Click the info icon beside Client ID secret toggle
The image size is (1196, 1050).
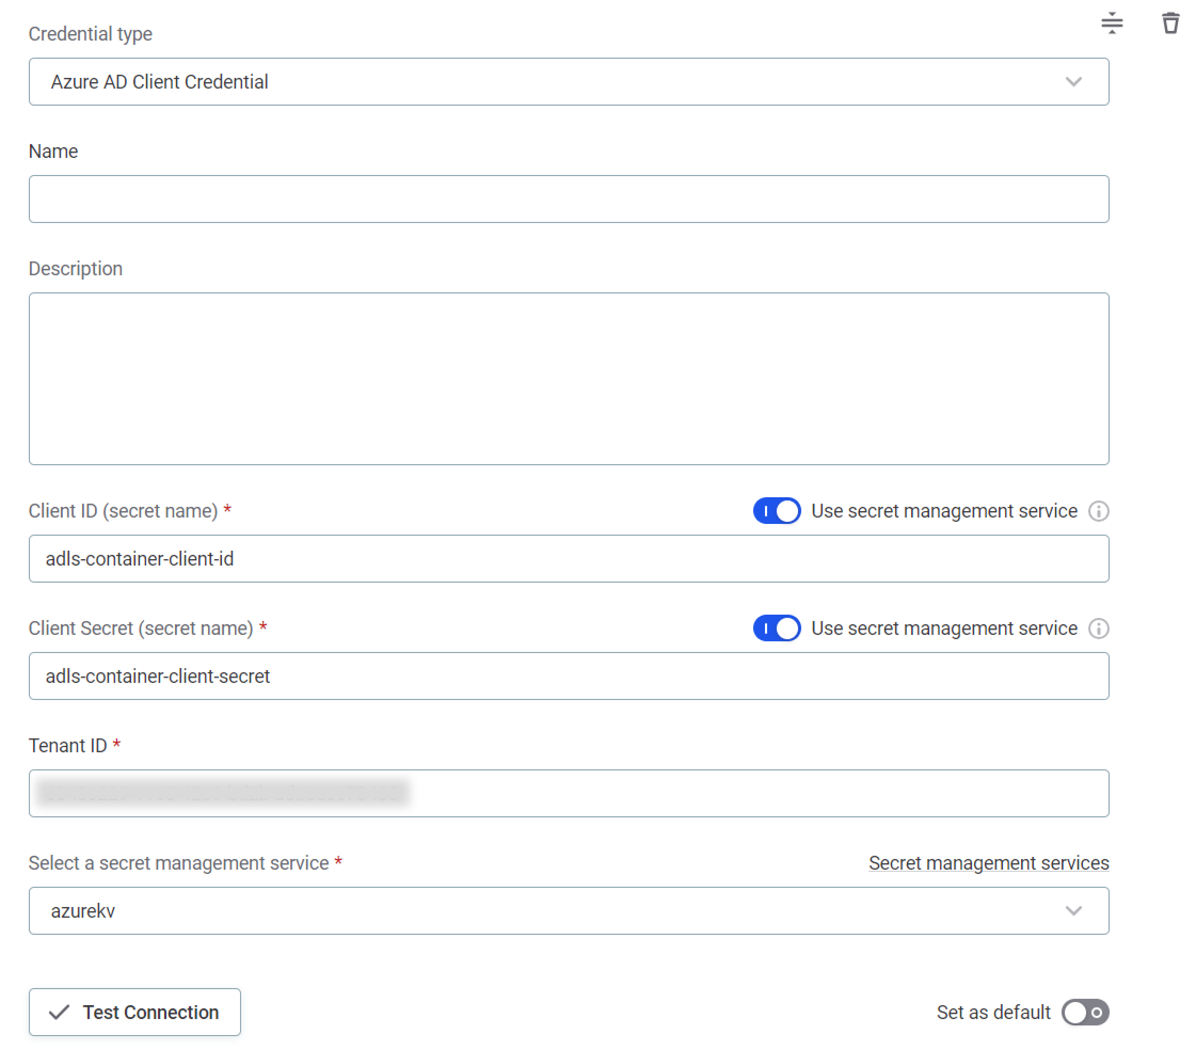1099,511
